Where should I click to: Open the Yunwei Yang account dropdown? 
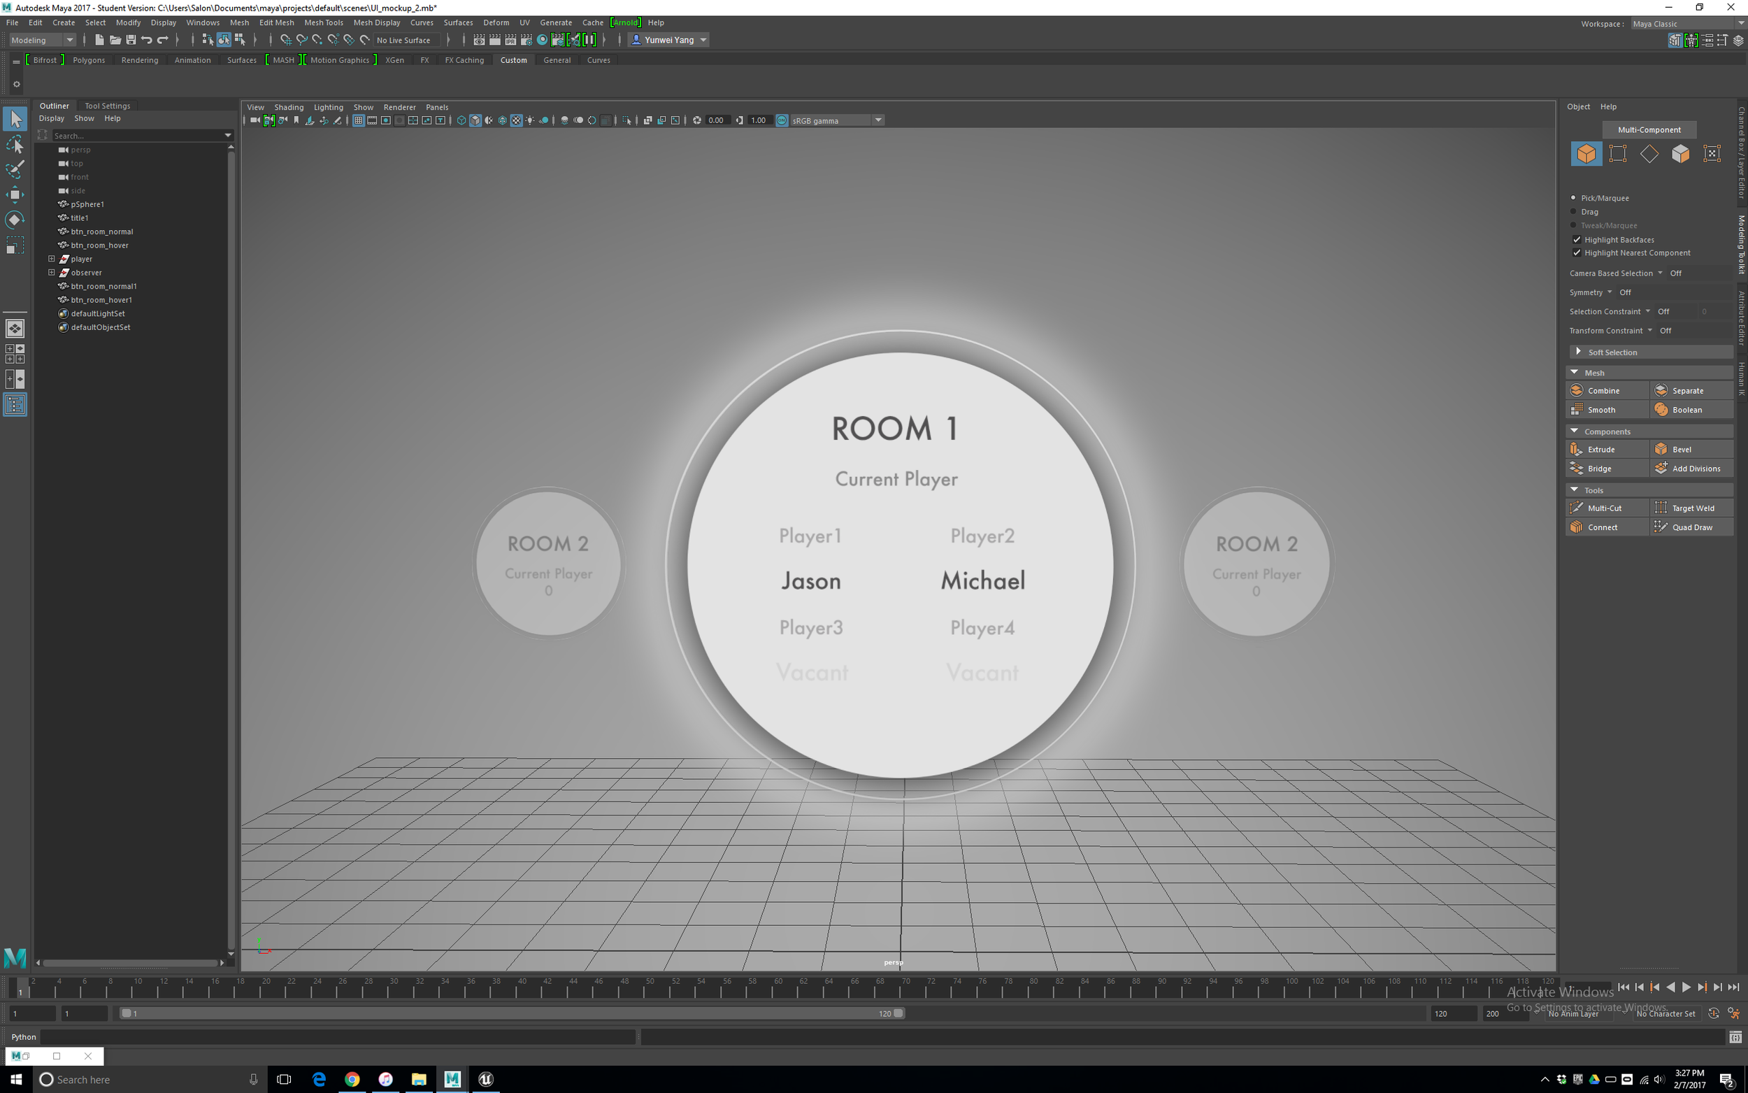(669, 40)
